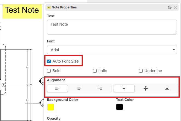Align text to bottom vertically

(x=167, y=88)
